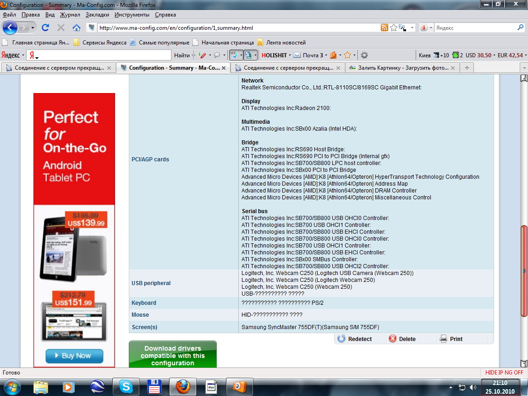Open the Лента новостей feed bookmark

[281, 43]
